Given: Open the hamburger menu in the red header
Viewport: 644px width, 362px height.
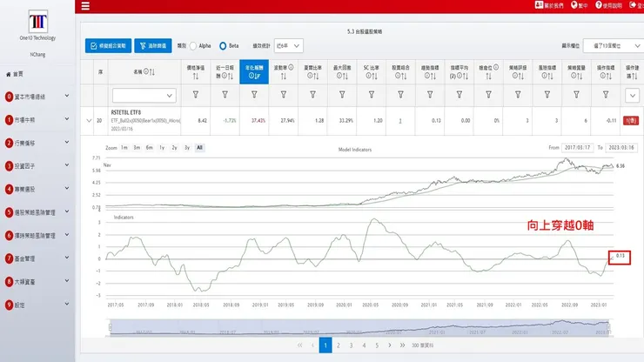Looking at the screenshot, I should pos(85,6).
